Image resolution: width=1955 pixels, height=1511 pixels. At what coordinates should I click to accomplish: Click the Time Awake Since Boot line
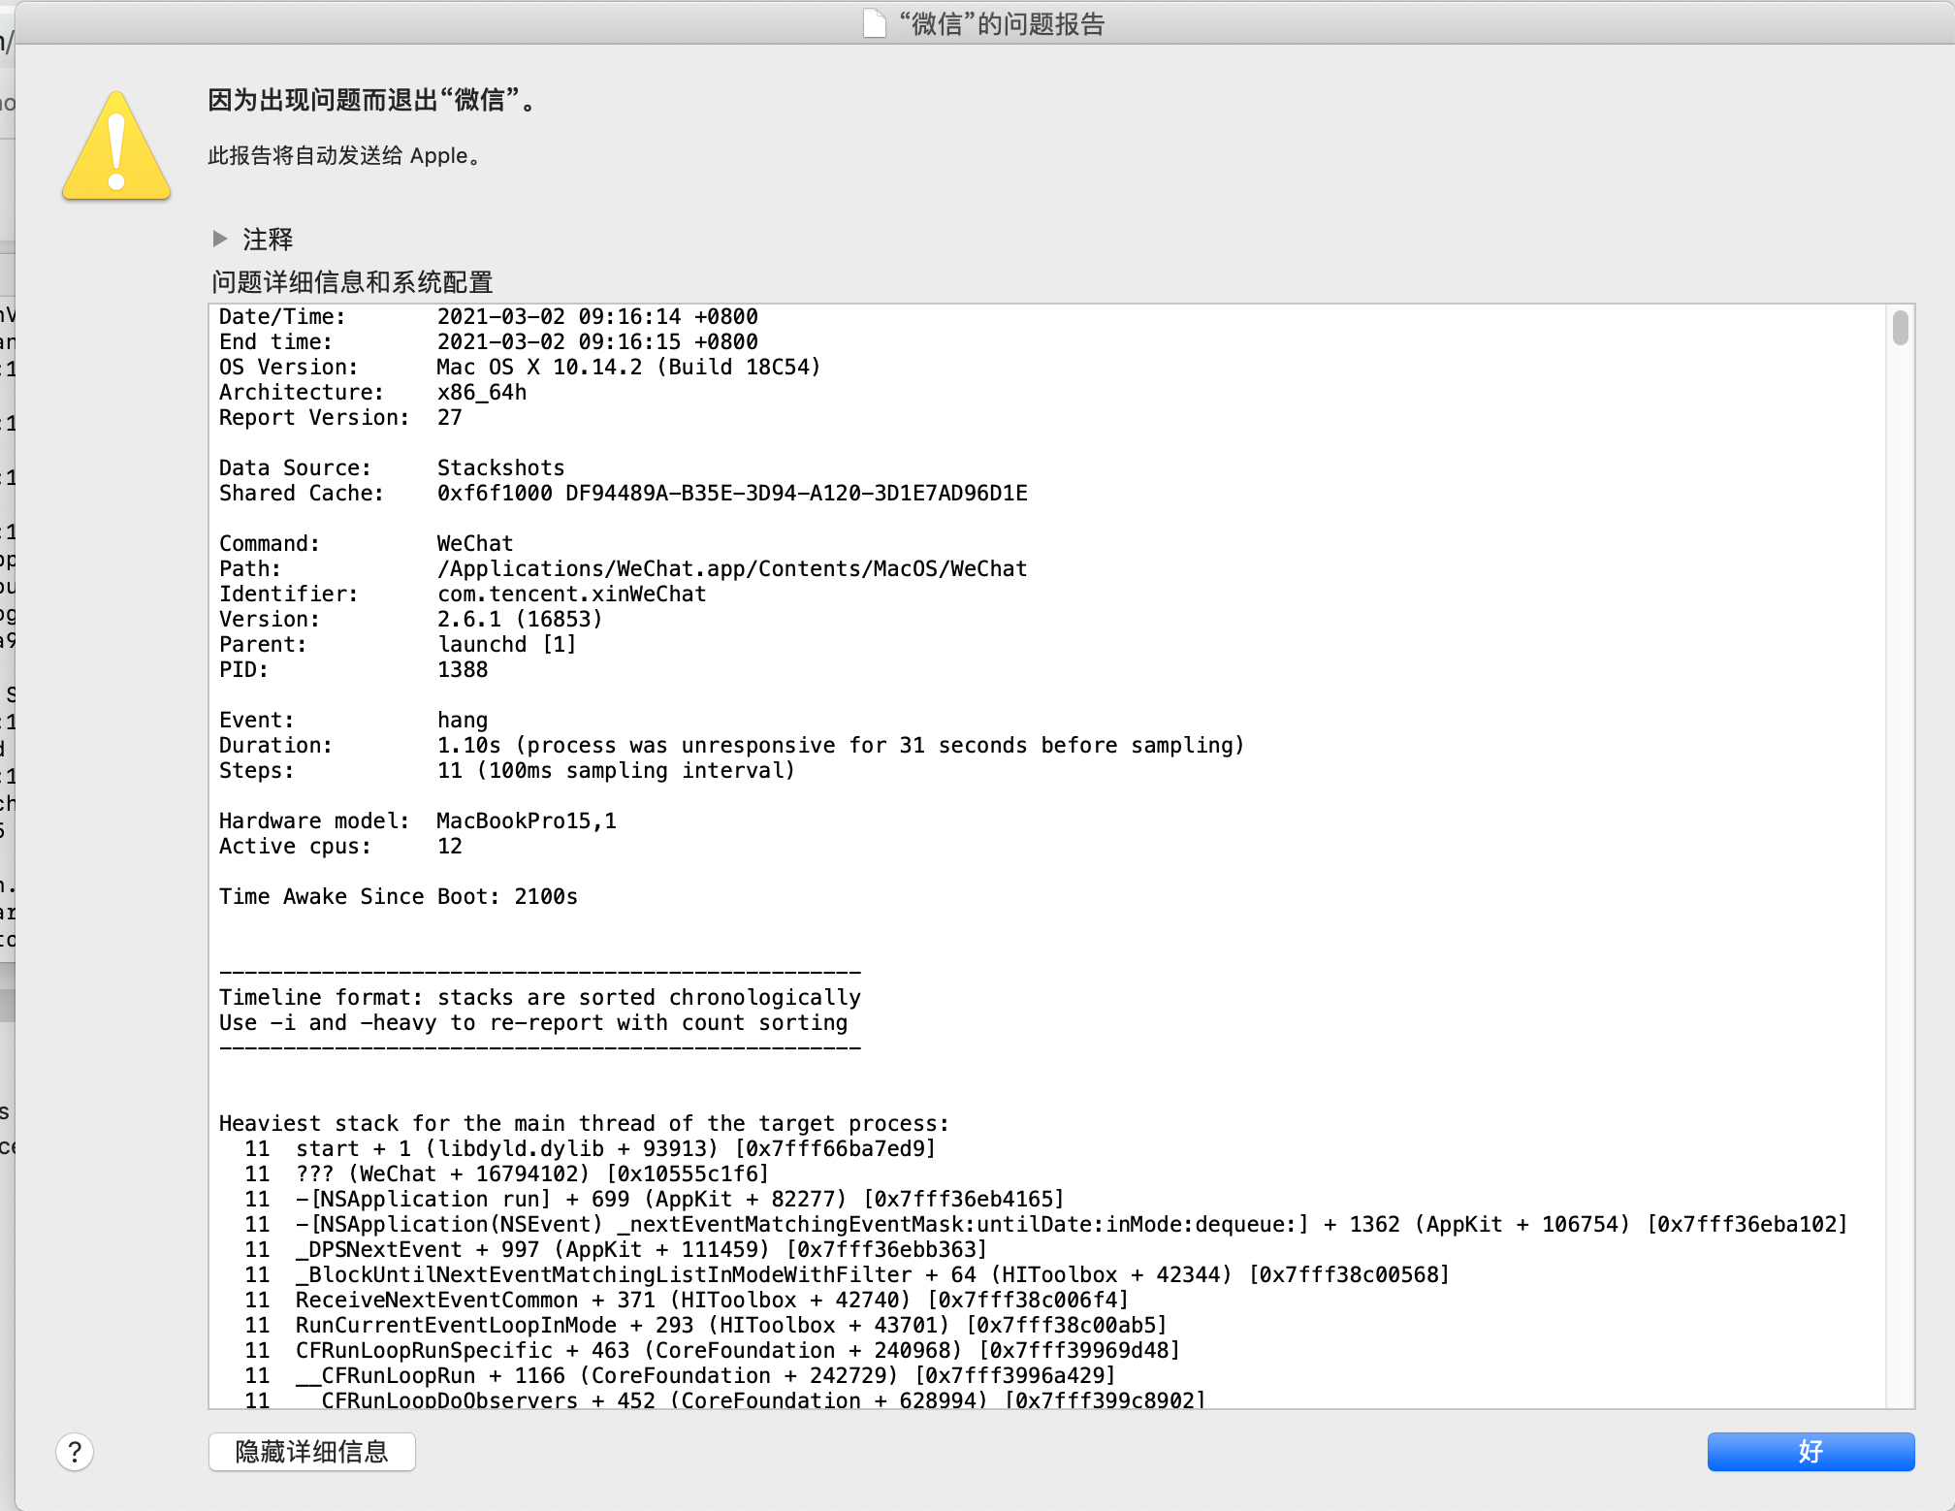tap(399, 897)
